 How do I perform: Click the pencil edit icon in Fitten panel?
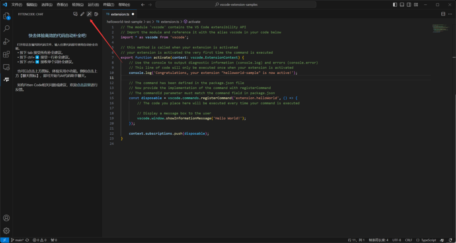point(82,14)
